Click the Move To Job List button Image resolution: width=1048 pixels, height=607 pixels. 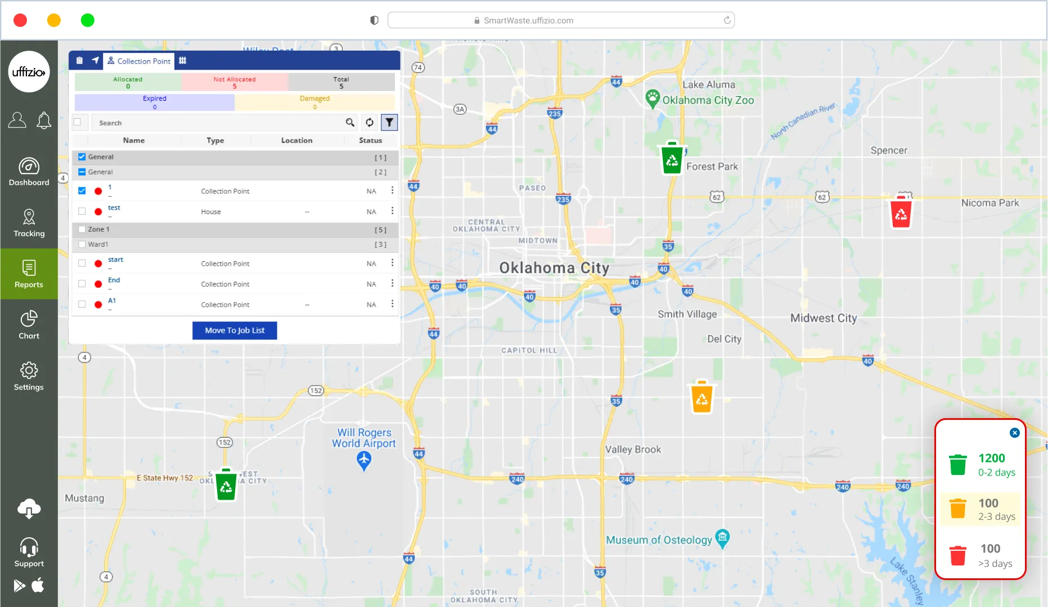[x=235, y=330]
